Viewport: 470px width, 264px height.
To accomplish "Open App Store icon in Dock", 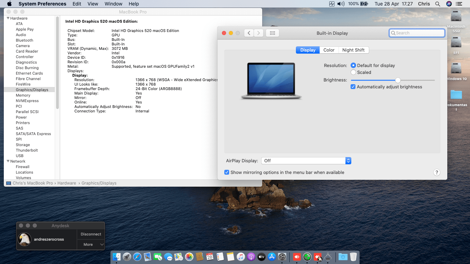I will [x=272, y=256].
